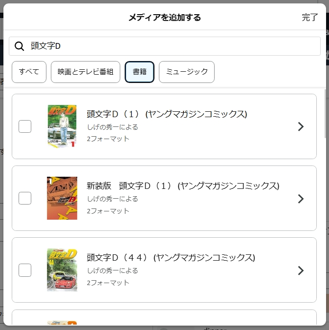
Task: Click the search magnifier icon
Action: click(x=19, y=46)
